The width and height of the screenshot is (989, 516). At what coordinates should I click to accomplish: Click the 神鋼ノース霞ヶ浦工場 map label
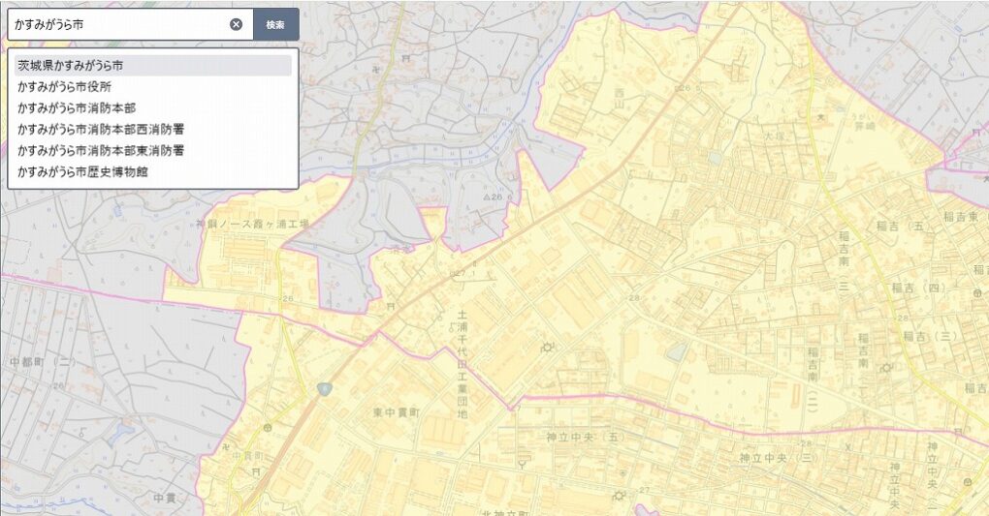251,224
